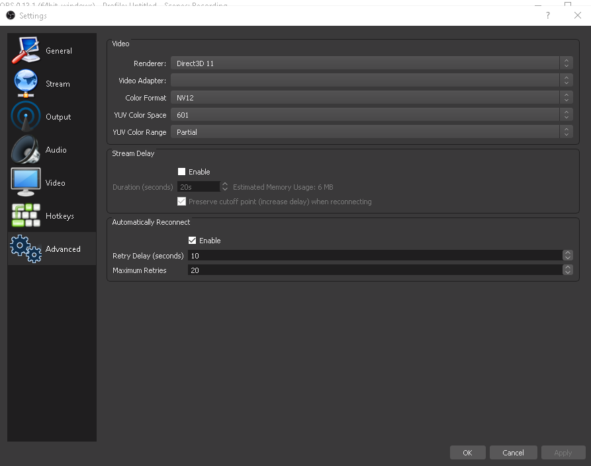This screenshot has width=591, height=466.
Task: Click the Video Adapter dropdown arrow
Action: tap(566, 80)
